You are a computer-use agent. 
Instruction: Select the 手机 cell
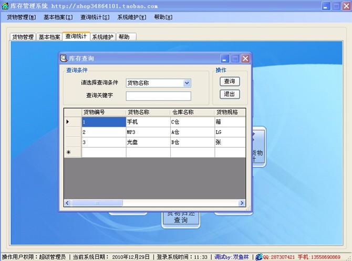148,122
